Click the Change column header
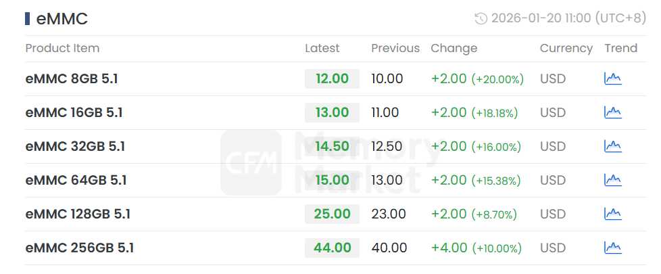The image size is (661, 274). [454, 48]
